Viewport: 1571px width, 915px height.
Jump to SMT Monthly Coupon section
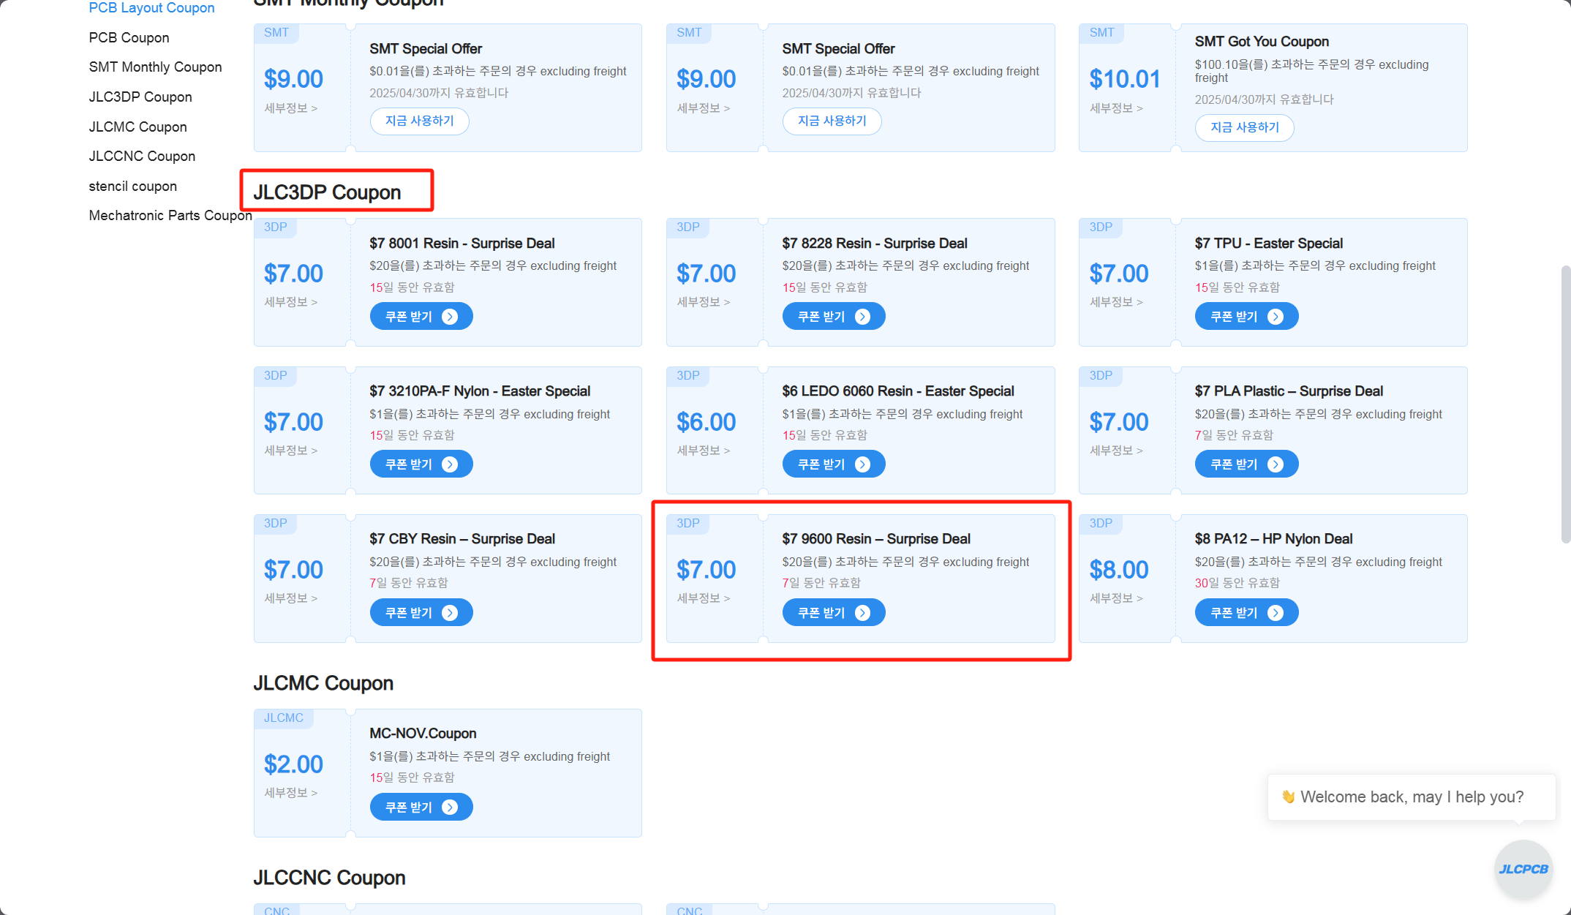tap(155, 67)
